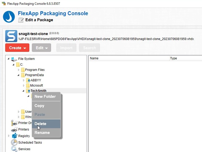The image size is (202, 152).
Task: Select the Services tree item
Action: tap(24, 149)
